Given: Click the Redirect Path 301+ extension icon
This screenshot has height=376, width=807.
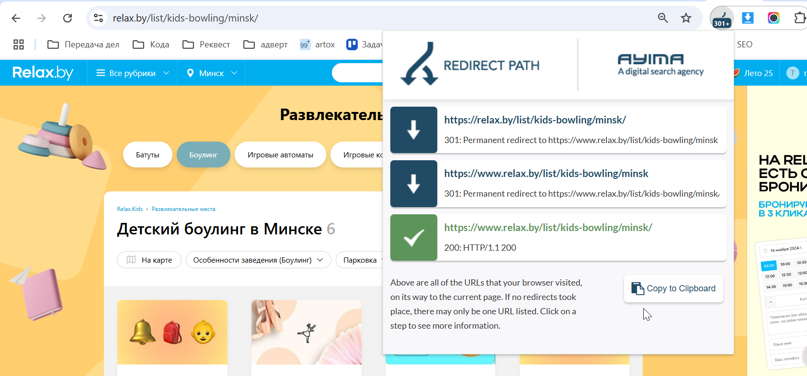Looking at the screenshot, I should [x=722, y=18].
